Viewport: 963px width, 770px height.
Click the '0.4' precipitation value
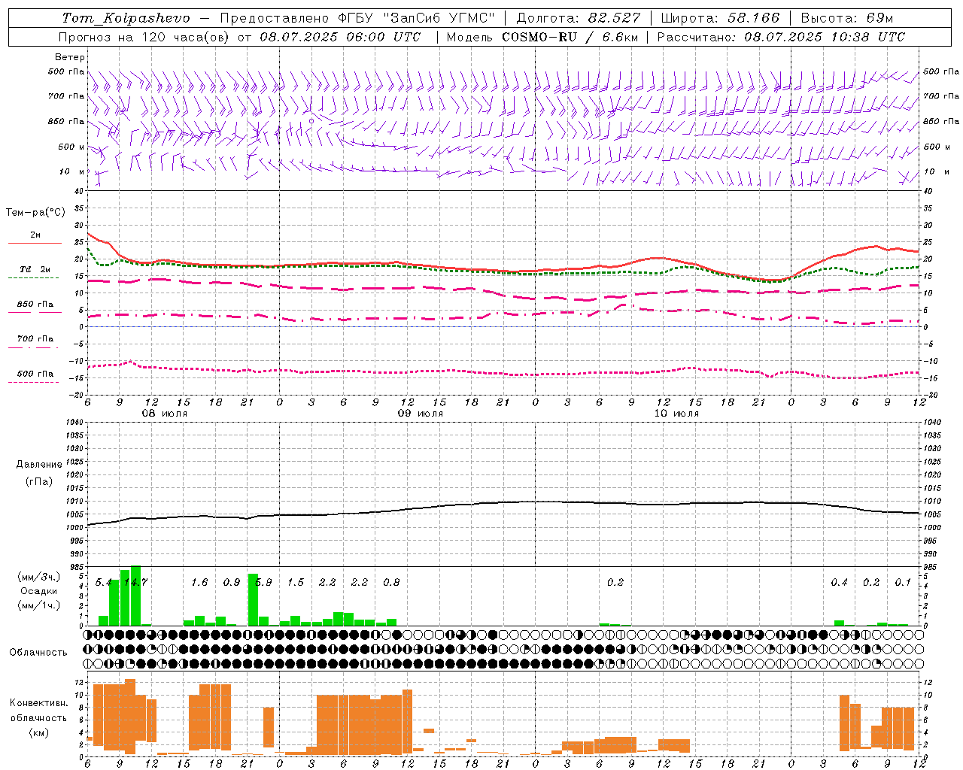coord(839,582)
